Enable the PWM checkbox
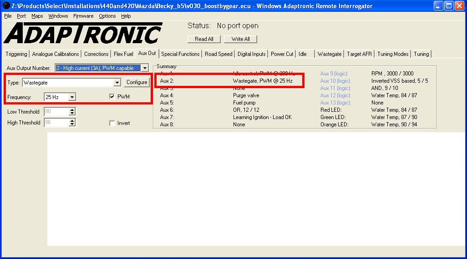The width and height of the screenshot is (467, 259). 112,97
